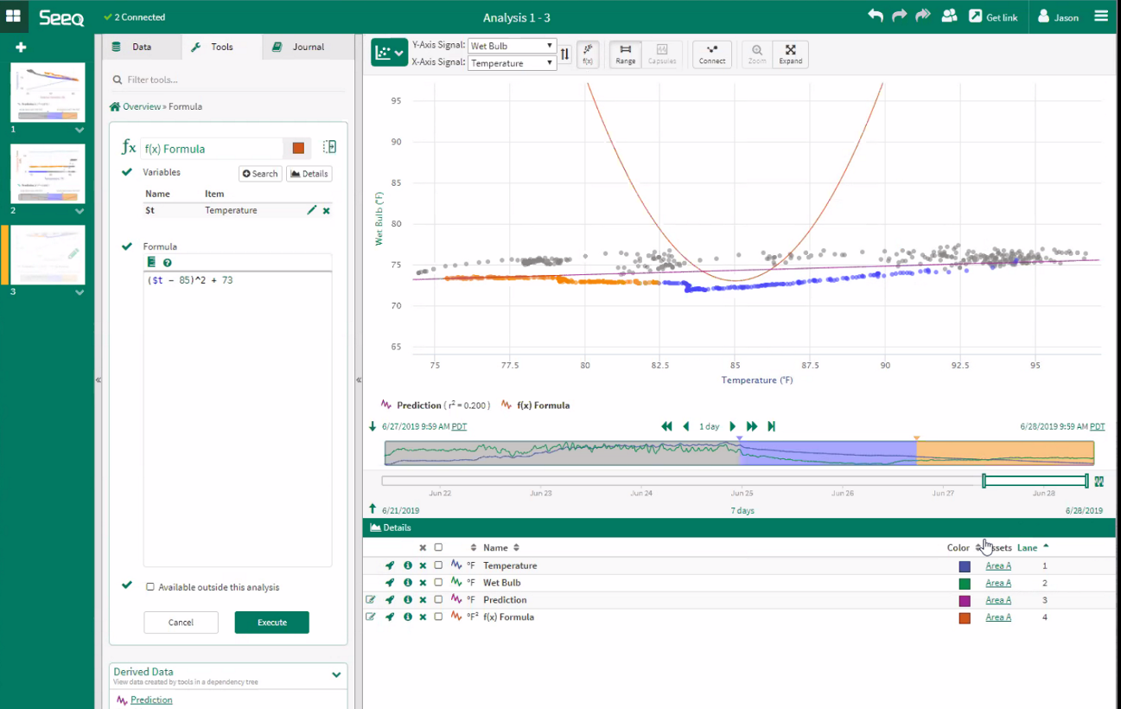The width and height of the screenshot is (1121, 709).
Task: Enable Available outside this analysis checkbox
Action: point(150,587)
